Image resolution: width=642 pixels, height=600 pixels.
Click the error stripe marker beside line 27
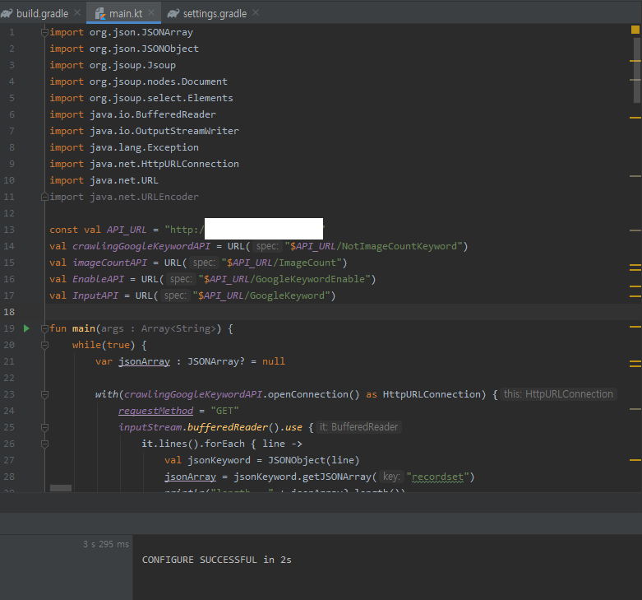pyautogui.click(x=635, y=460)
